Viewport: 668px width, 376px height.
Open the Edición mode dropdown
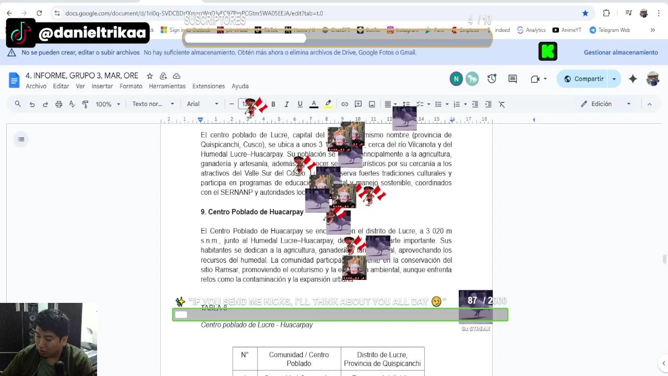[606, 104]
